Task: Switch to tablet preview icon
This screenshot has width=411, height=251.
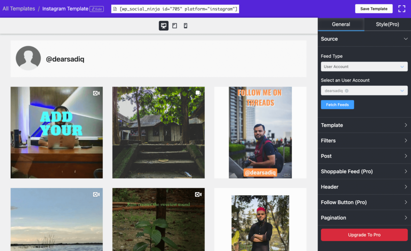Action: [x=174, y=25]
